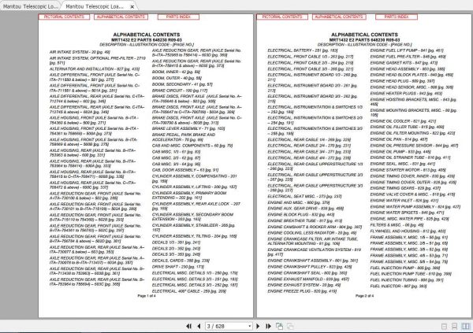Jump to last page icon
The width and height of the screenshot is (473, 333).
pos(268,326)
